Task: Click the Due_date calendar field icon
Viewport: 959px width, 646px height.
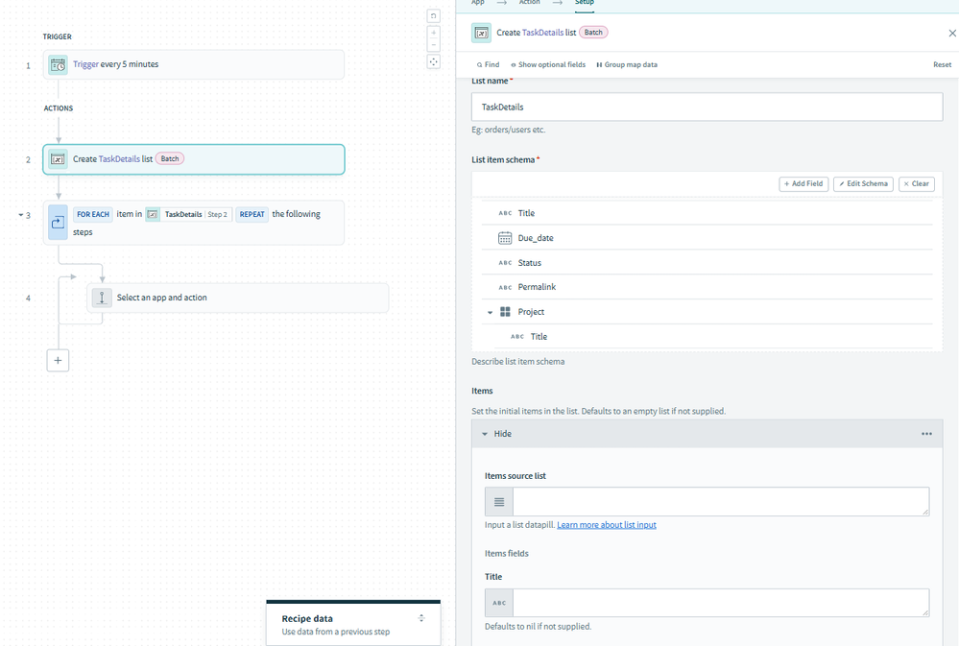Action: point(505,238)
